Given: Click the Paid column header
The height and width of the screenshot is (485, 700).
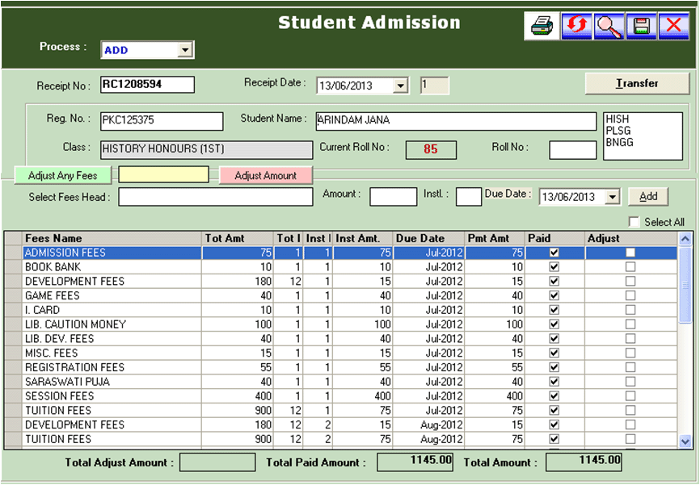Looking at the screenshot, I should 555,239.
